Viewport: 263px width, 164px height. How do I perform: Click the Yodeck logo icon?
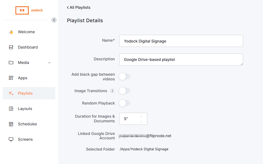pyautogui.click(x=22, y=10)
